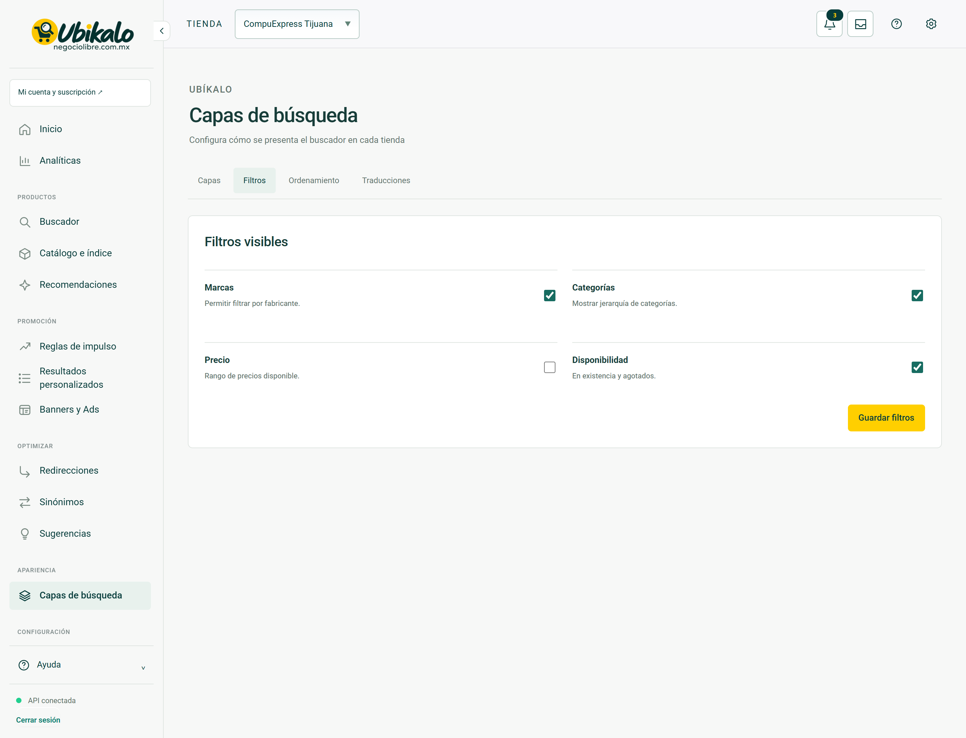Collapse the sidebar with the chevron button
This screenshot has width=966, height=738.
tap(162, 31)
